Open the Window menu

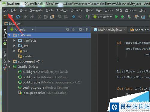[x=130, y=10]
